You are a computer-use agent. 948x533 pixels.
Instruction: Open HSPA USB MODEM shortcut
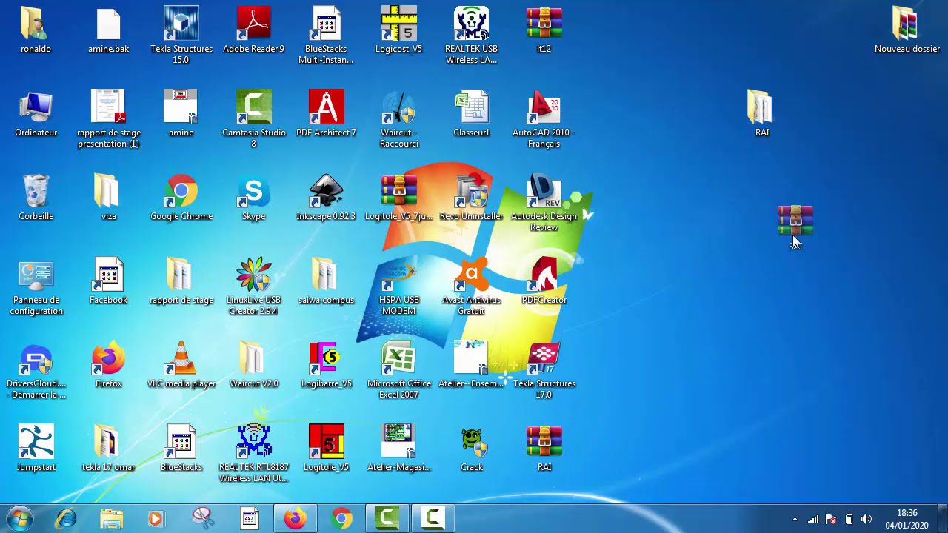click(x=398, y=275)
